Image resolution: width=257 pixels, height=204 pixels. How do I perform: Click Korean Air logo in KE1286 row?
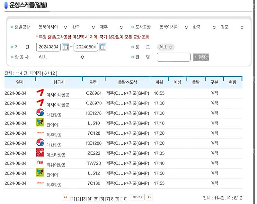coord(40,142)
